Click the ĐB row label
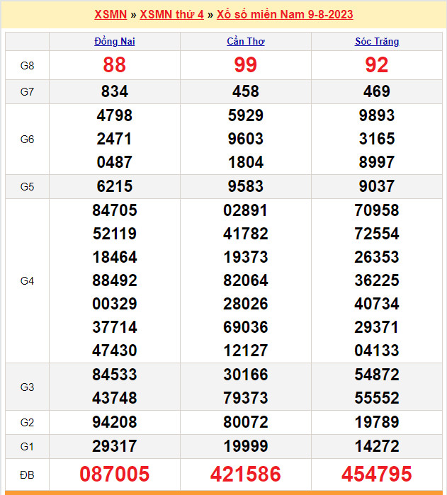447x495 pixels. click(27, 474)
